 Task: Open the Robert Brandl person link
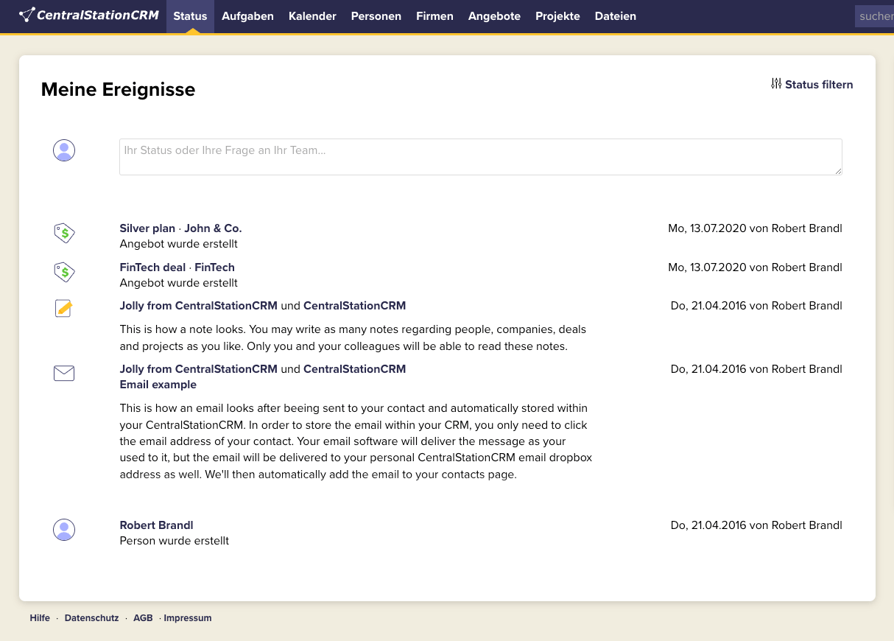coord(157,525)
